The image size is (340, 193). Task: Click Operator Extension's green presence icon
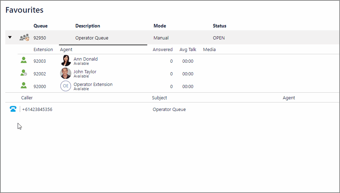(x=24, y=86)
